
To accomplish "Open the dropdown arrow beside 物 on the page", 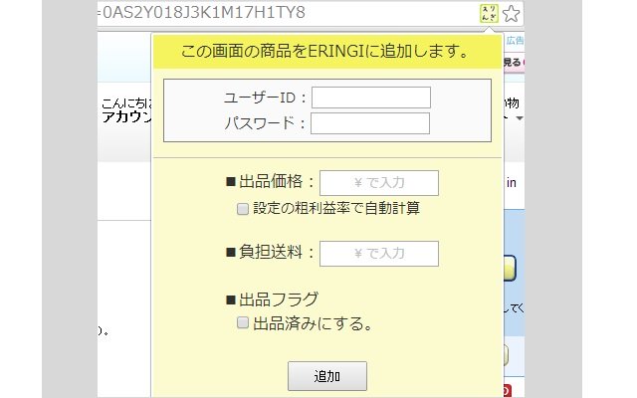I will pyautogui.click(x=520, y=118).
